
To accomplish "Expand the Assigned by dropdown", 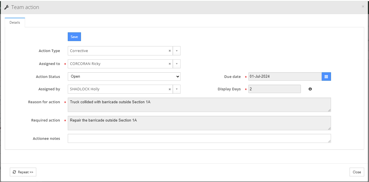I will pyautogui.click(x=177, y=89).
